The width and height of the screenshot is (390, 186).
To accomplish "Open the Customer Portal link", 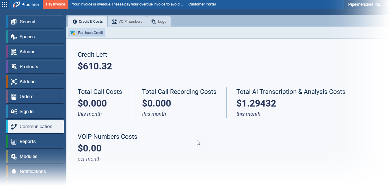I will coord(202,4).
